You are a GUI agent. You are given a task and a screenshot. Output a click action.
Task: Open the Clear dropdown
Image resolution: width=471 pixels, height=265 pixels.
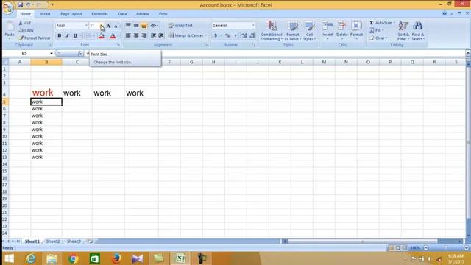coord(378,38)
